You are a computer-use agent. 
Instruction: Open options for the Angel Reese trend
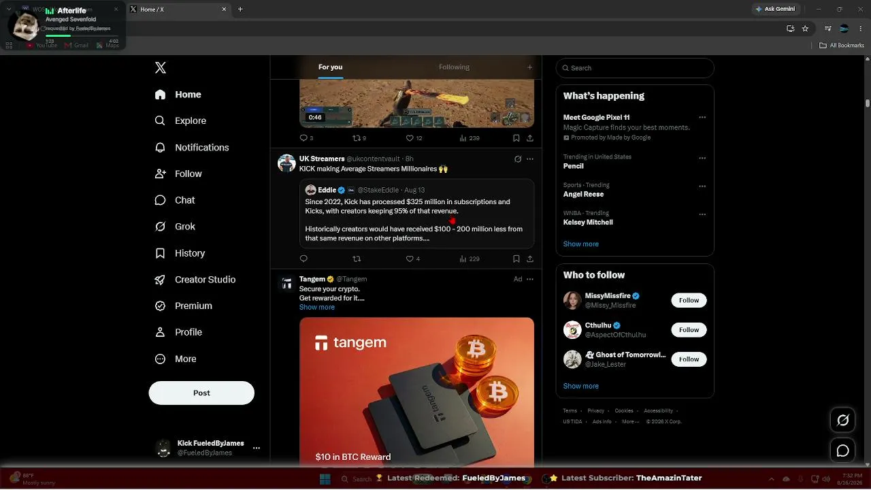tap(702, 186)
